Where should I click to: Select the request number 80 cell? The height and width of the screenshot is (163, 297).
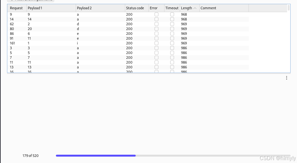(12, 29)
